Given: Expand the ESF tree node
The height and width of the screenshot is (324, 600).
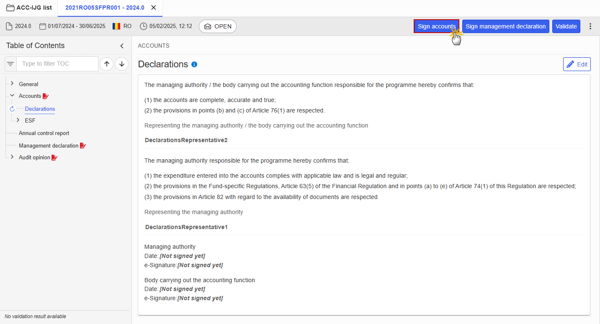Looking at the screenshot, I should (18, 120).
